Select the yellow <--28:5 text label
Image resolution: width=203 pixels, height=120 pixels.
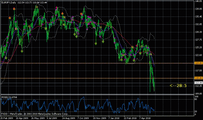click(178, 86)
